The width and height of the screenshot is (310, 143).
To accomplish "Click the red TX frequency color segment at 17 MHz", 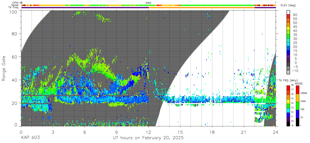I will [x=288, y=88].
